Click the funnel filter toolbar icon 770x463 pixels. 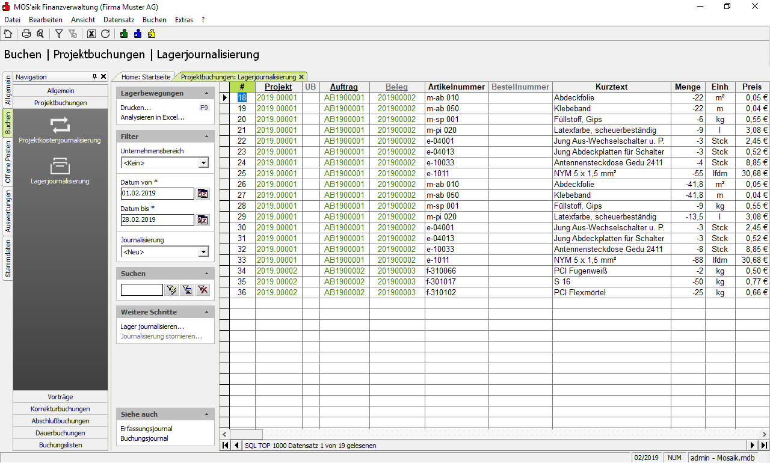59,34
